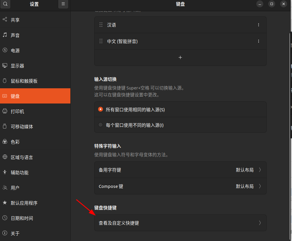Viewport: 292px width, 241px height.
Task: Open the three-dot menu for 中文 (智能拼音)
Action: click(x=259, y=41)
